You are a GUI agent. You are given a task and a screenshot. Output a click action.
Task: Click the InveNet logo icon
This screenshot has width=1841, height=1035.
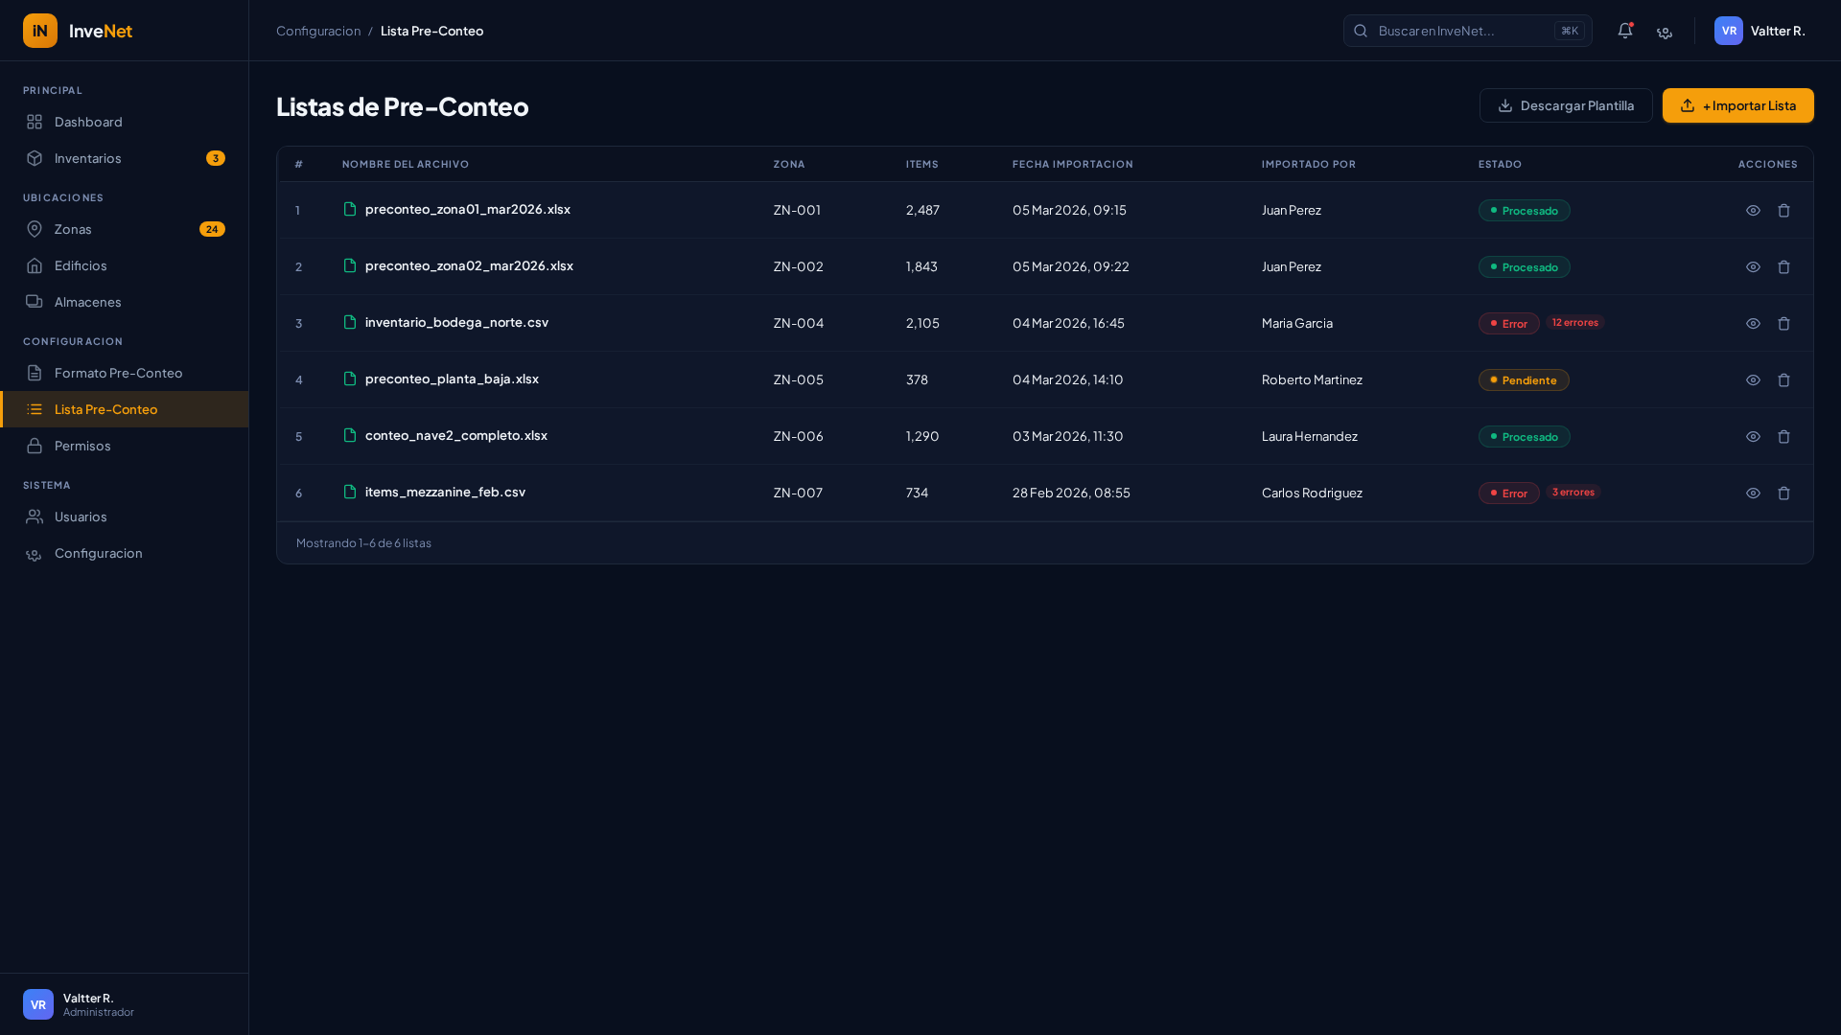(x=40, y=31)
